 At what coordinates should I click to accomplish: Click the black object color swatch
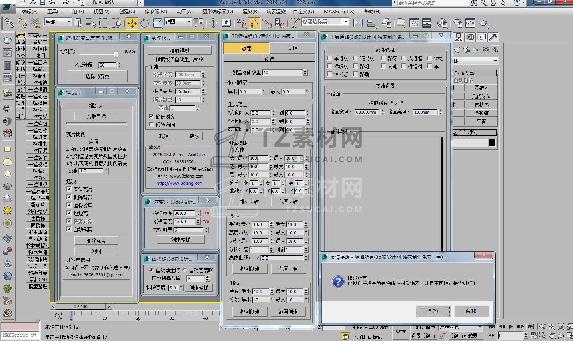click(x=492, y=143)
